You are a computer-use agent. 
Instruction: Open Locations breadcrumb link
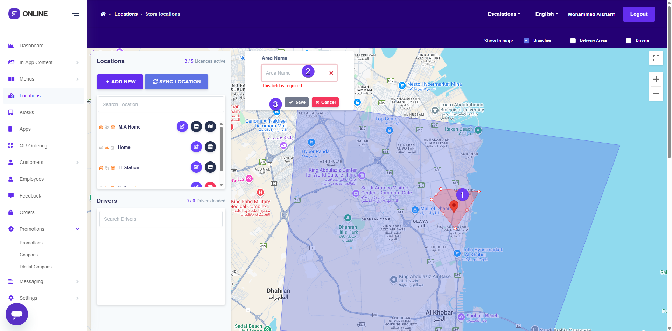tap(126, 14)
